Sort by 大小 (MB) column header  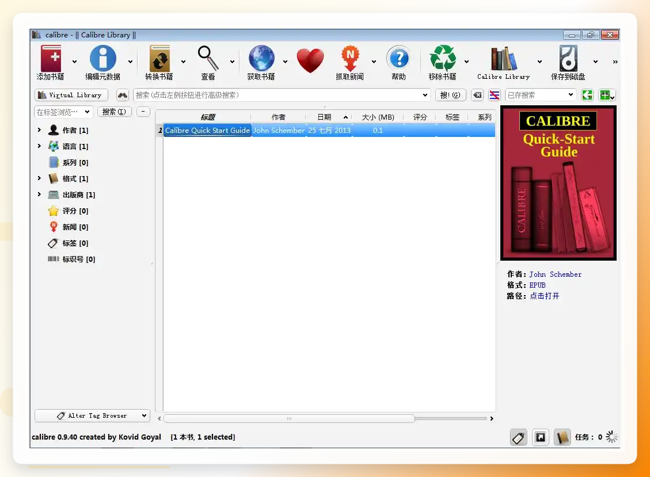378,117
